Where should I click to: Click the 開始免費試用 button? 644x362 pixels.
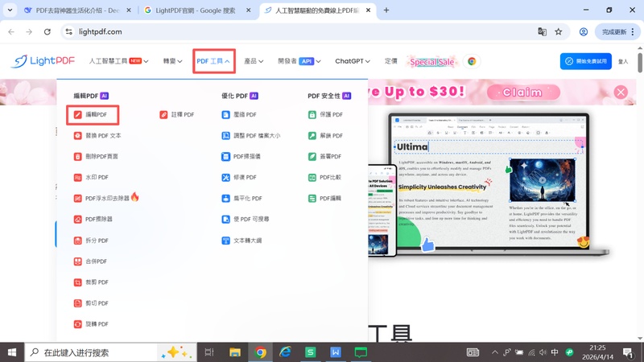coord(586,61)
